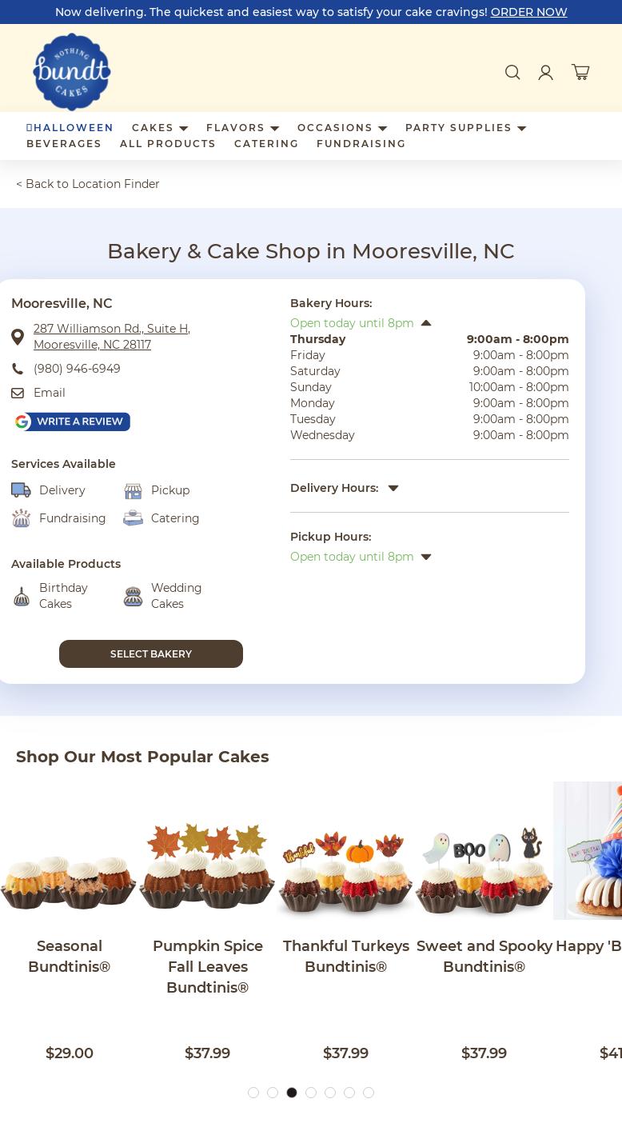This screenshot has width=622, height=1143.
Task: Select the first carousel dot
Action: tap(253, 1093)
